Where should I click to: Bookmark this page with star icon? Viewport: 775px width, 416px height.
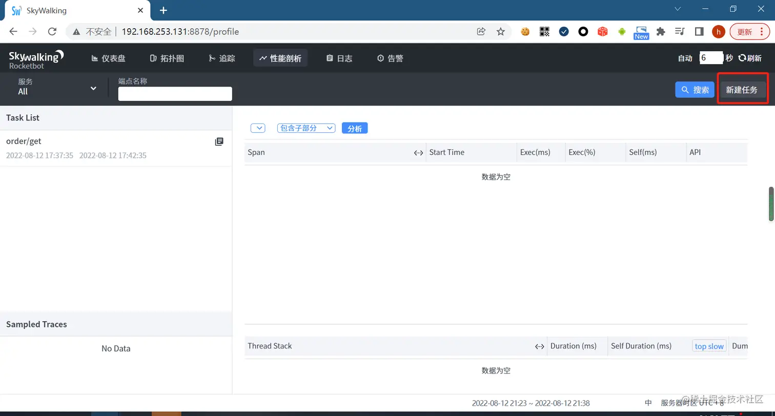[501, 31]
